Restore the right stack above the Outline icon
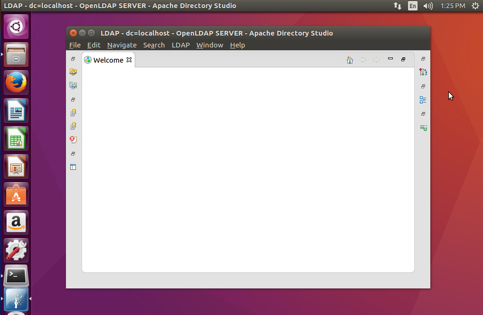This screenshot has height=315, width=483. 423,86
